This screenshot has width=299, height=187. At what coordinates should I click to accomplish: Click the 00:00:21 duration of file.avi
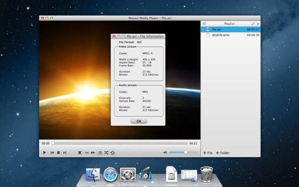253,29
